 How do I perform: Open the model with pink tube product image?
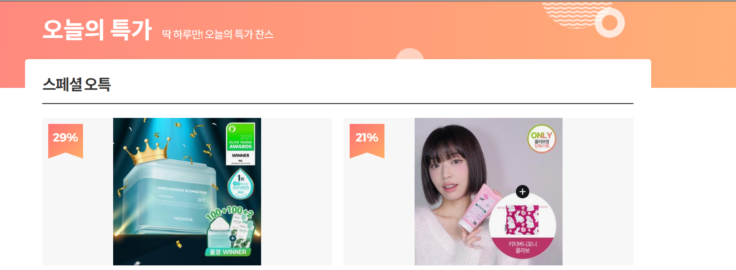[488, 191]
